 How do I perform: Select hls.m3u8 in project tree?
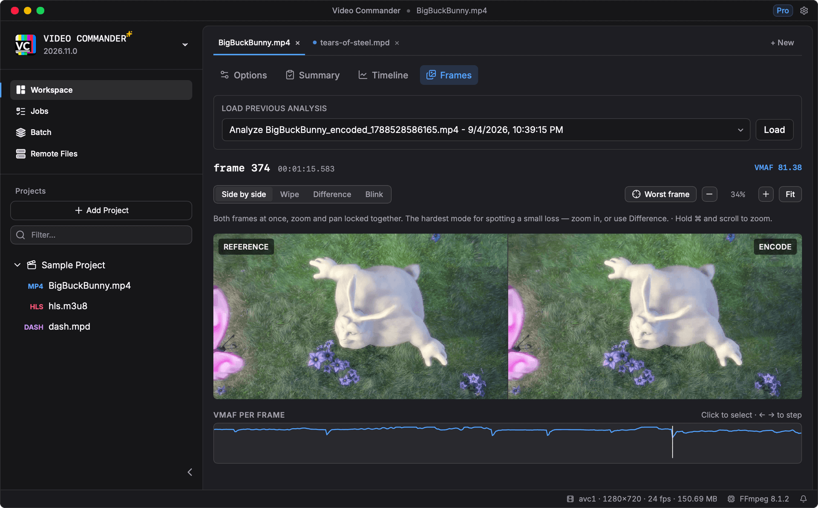coord(68,306)
